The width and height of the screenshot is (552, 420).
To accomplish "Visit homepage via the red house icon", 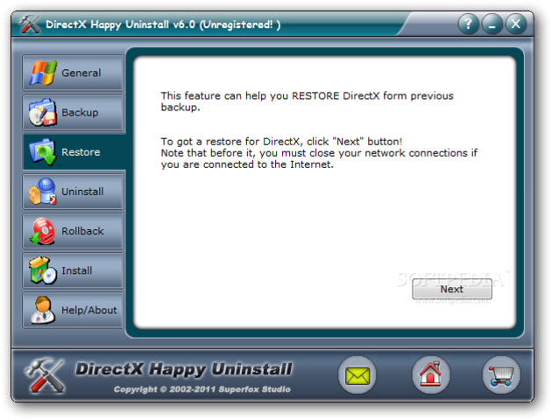I will pos(431,375).
